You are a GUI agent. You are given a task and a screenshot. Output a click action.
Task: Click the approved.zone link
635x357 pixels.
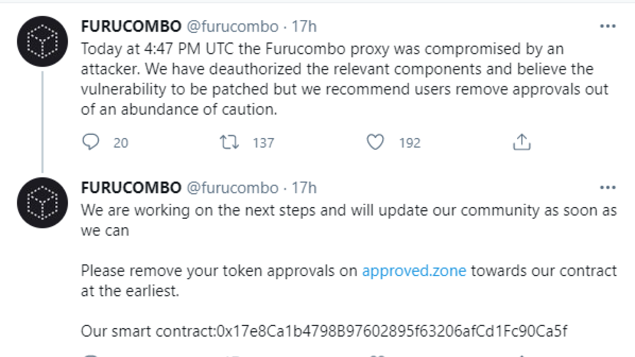click(x=414, y=271)
